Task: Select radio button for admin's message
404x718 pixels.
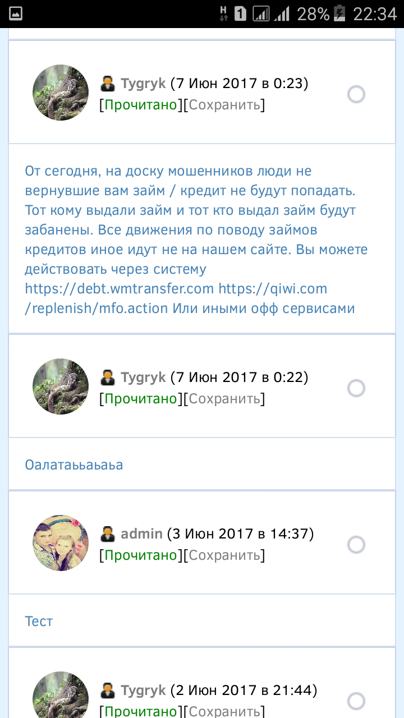Action: point(356,544)
